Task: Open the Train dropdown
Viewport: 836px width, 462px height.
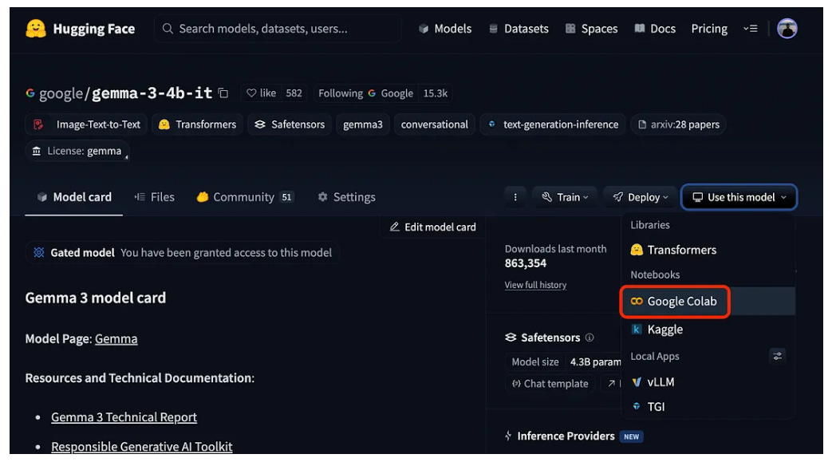Action: (565, 197)
